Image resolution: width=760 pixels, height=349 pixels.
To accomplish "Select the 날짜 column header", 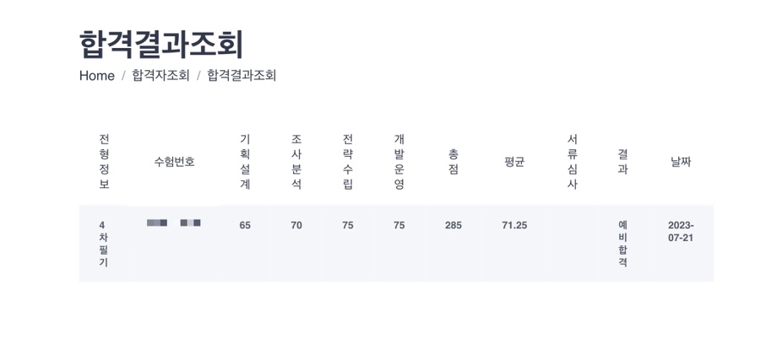I will [681, 162].
